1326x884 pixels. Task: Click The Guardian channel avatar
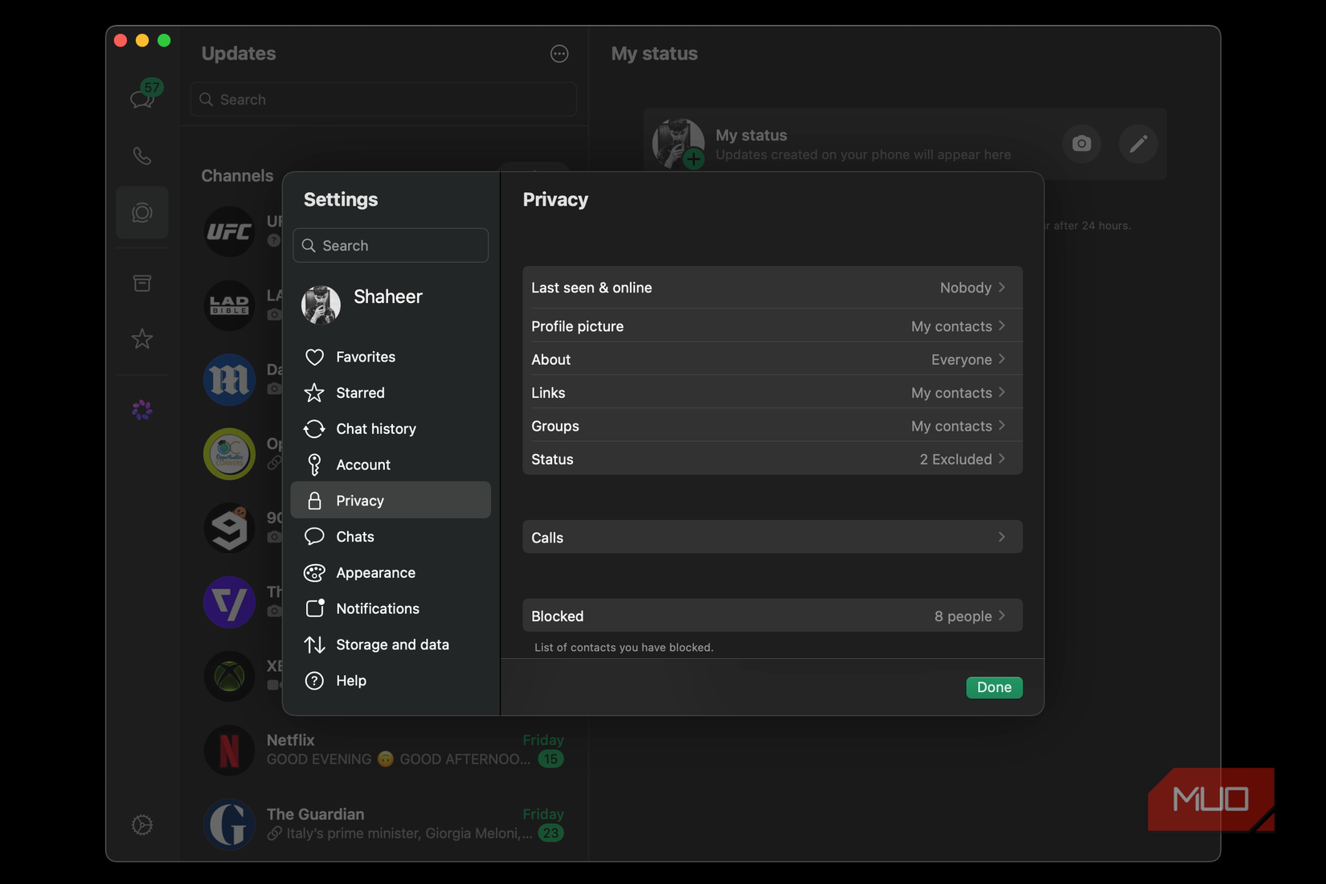coord(229,824)
